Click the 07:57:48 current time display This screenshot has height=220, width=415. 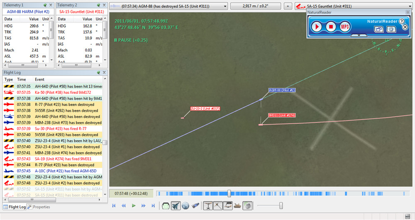click(x=131, y=193)
